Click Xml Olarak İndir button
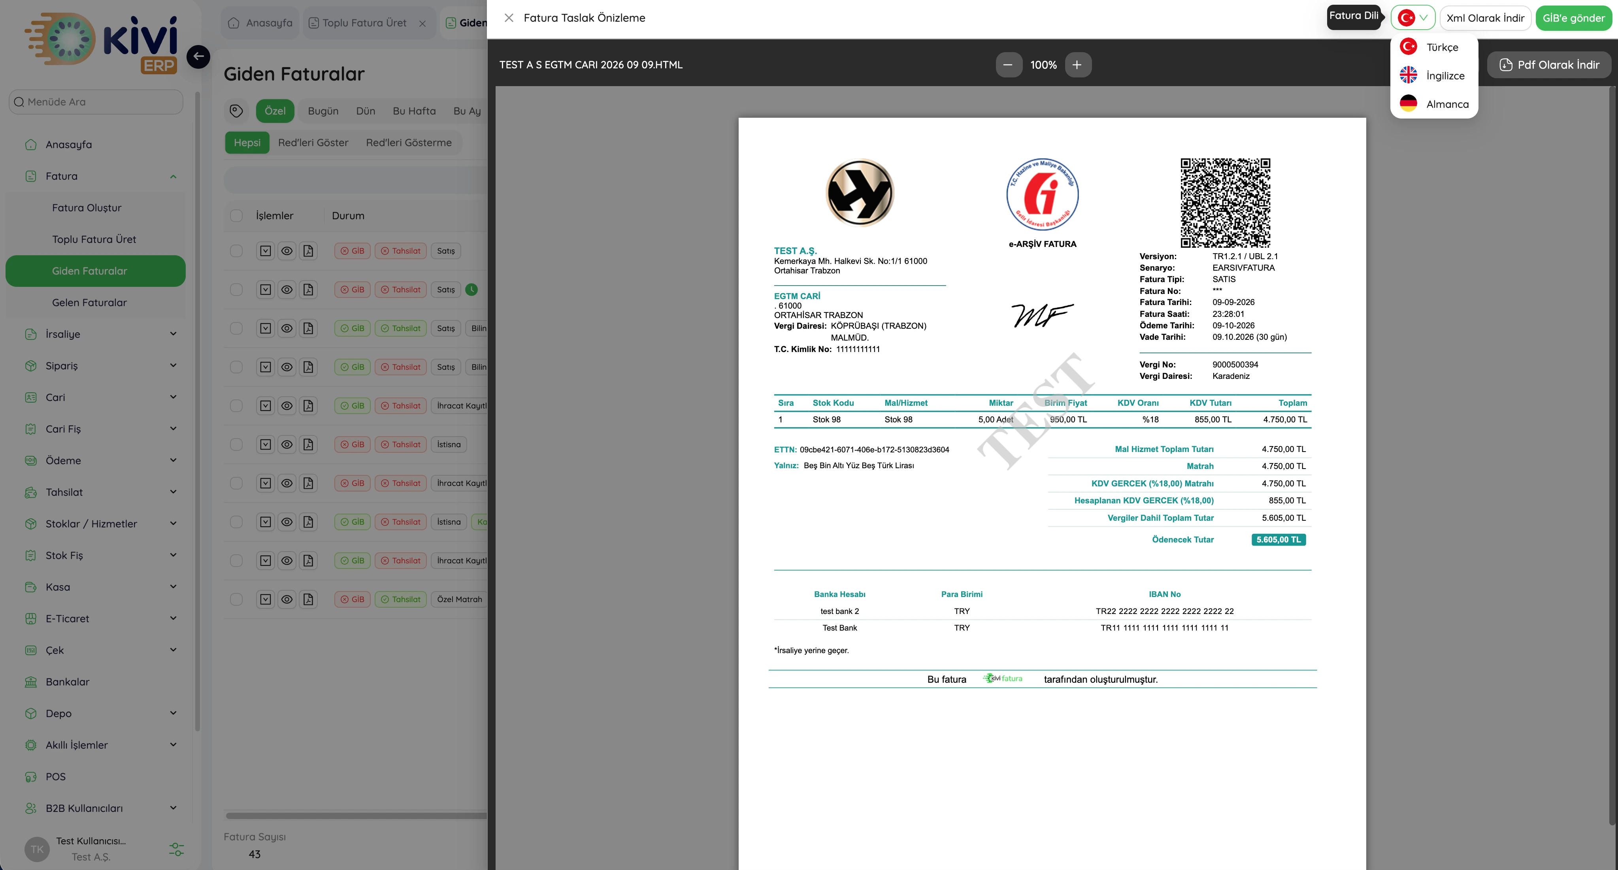 [x=1486, y=17]
